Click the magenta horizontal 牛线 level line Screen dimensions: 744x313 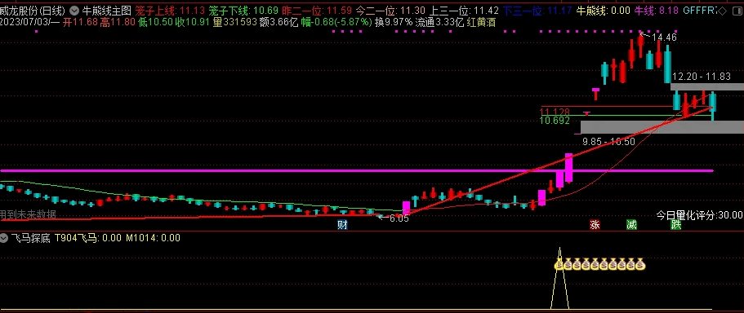tap(357, 170)
